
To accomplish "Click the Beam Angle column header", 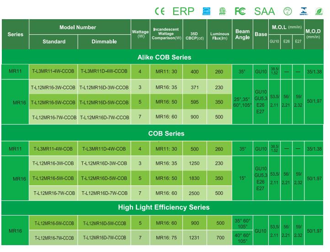I will tap(242, 34).
